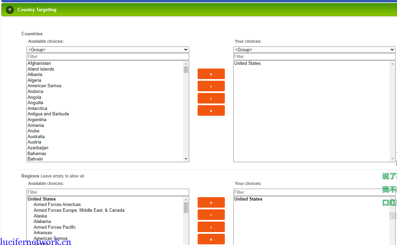Select Australia in available countries list
Image resolution: width=397 pixels, height=245 pixels.
coord(36,137)
